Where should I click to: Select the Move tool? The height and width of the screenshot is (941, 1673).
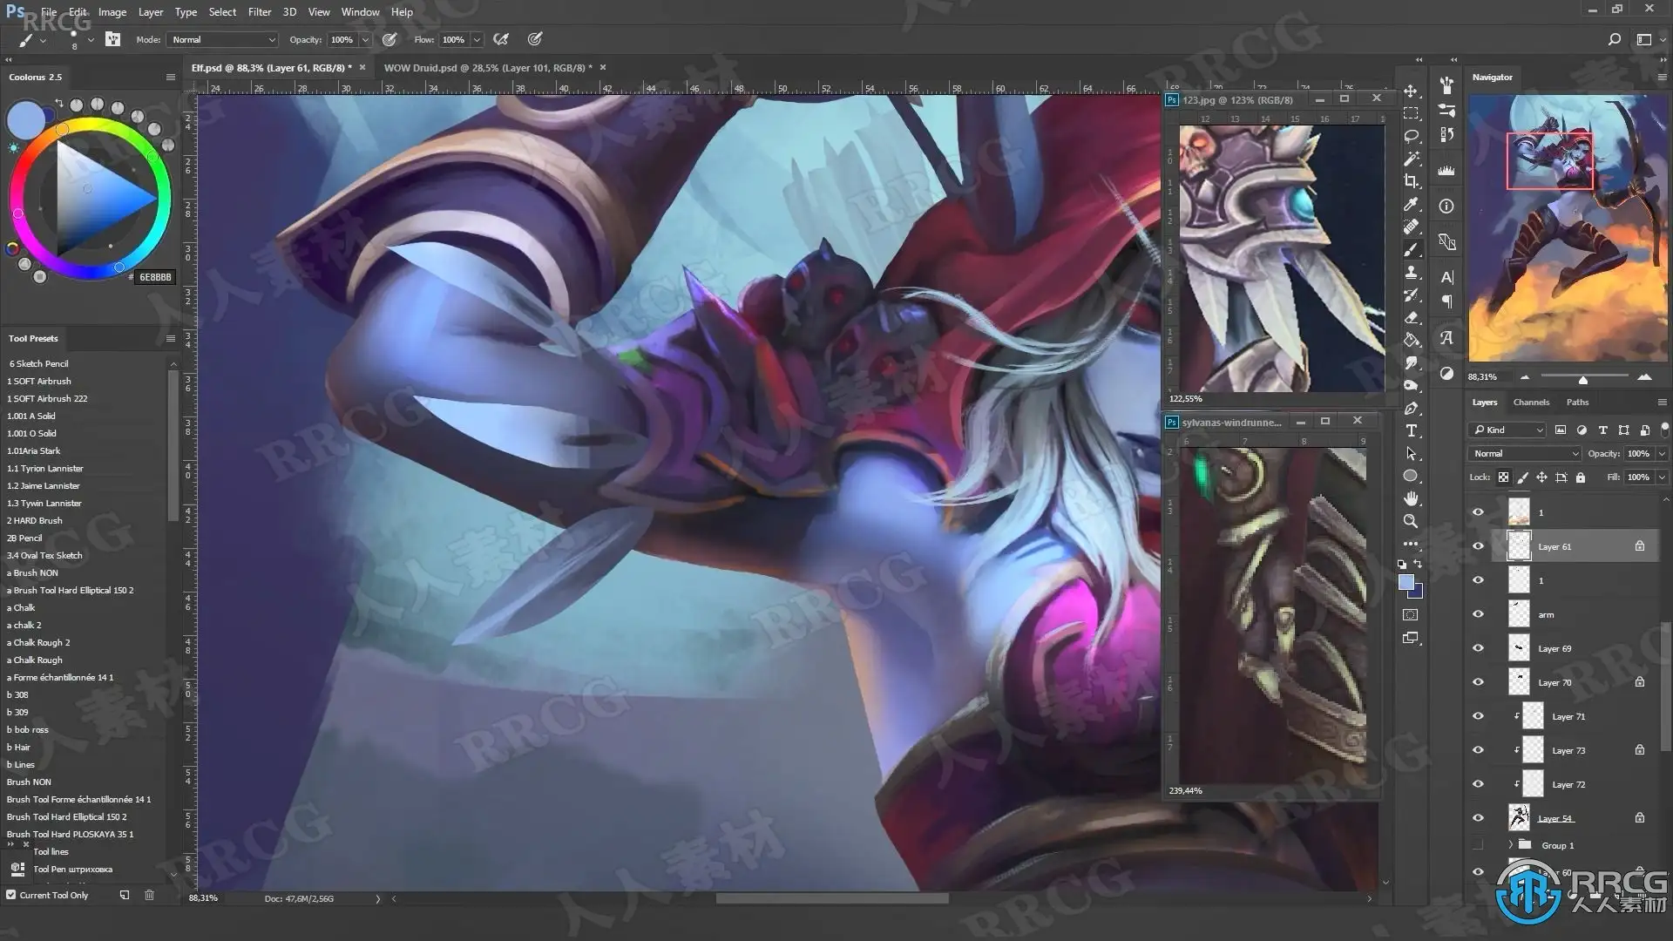tap(1411, 91)
